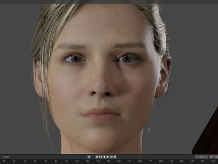Play the animation forward
This screenshot has height=164, width=218.
coord(108,157)
